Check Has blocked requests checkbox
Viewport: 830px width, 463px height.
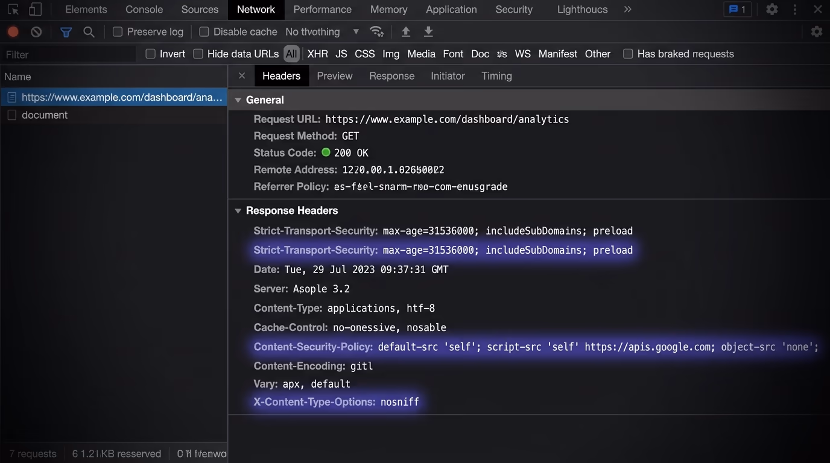point(628,54)
